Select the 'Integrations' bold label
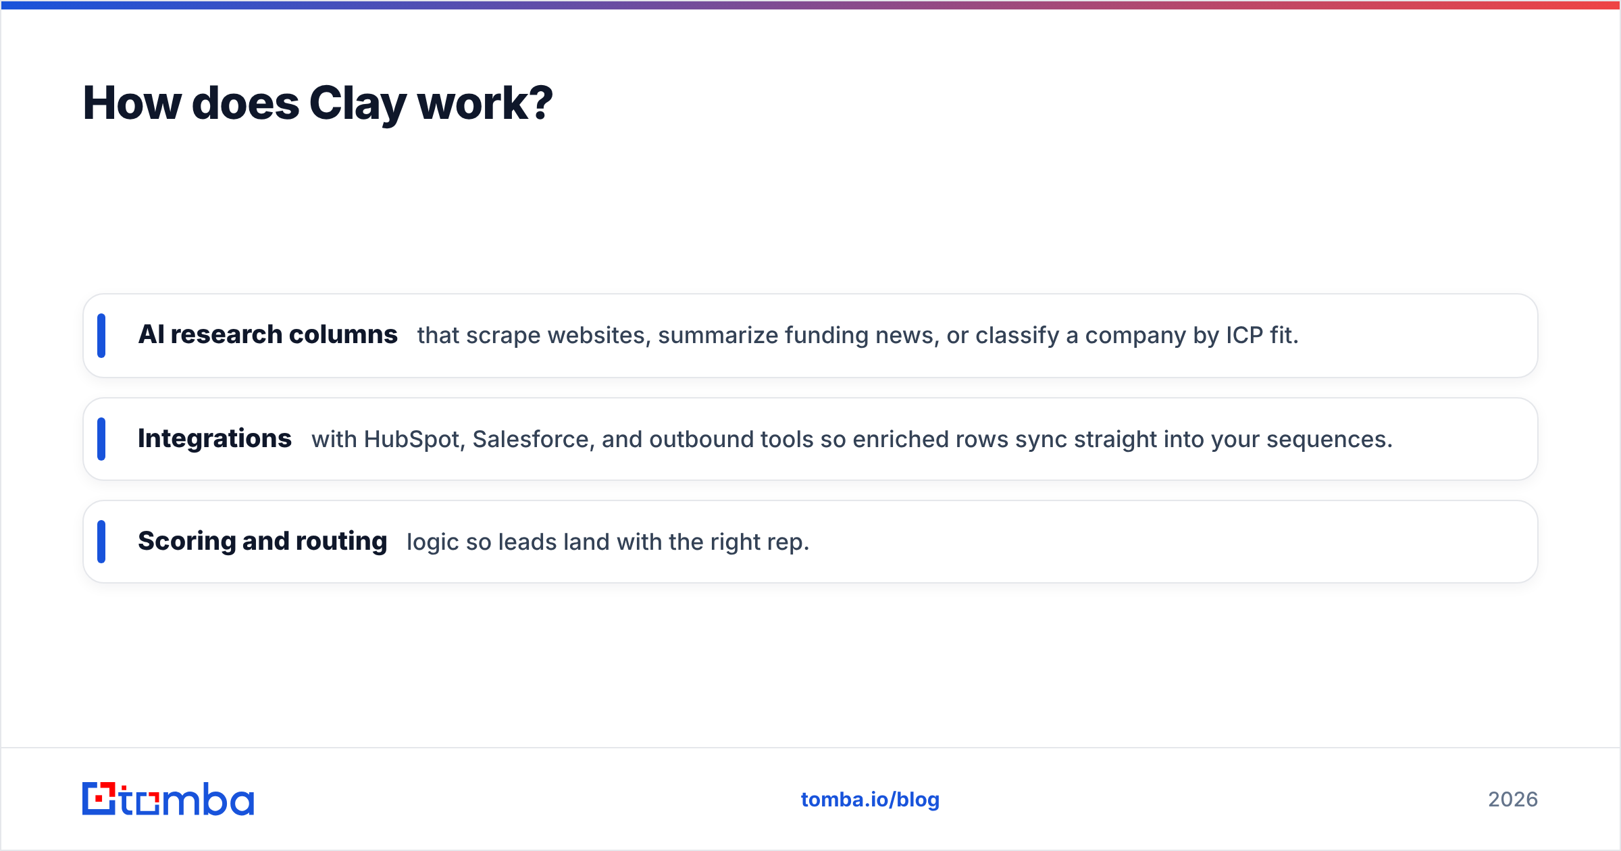This screenshot has height=851, width=1621. tap(215, 439)
